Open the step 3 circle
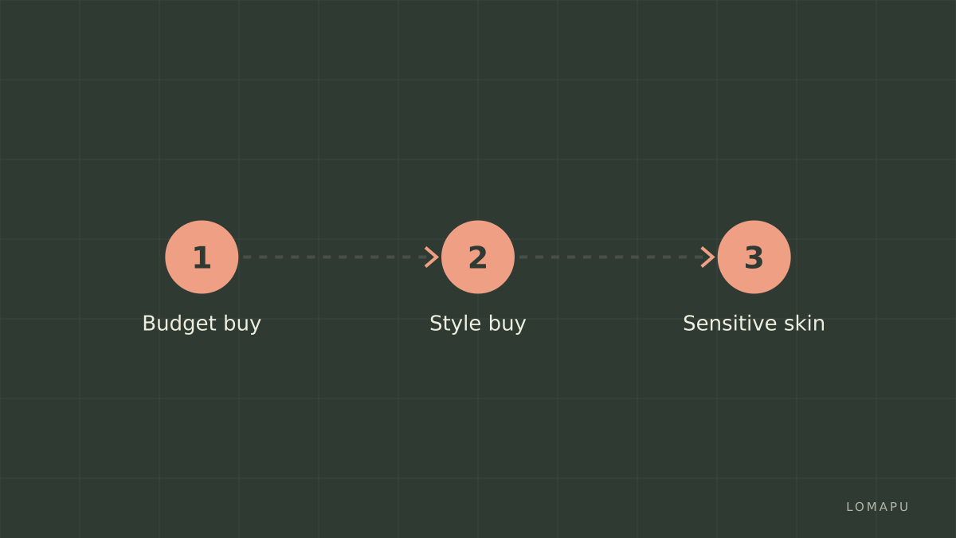 point(754,257)
